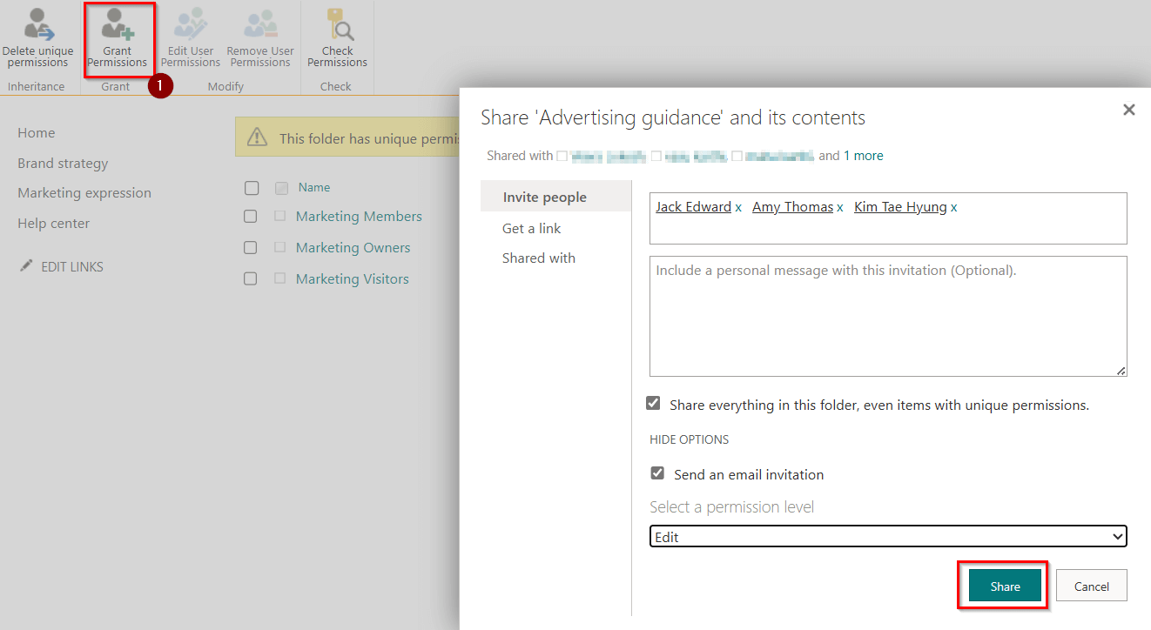The width and height of the screenshot is (1151, 630).
Task: Click the Grant Permissions ribbon icon
Action: tap(118, 24)
